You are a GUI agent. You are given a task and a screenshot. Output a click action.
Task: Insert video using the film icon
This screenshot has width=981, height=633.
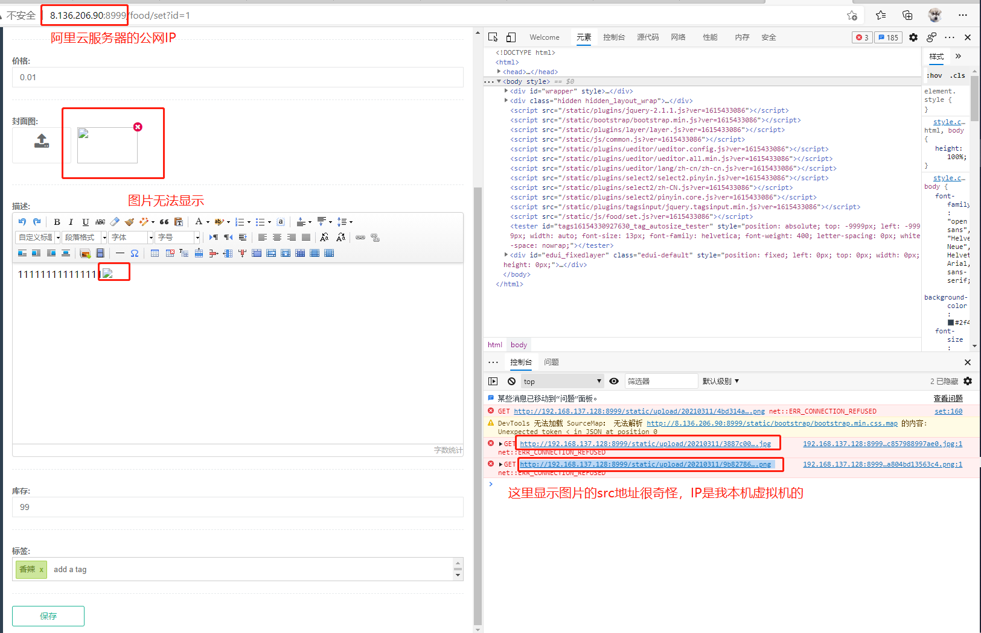coord(100,253)
